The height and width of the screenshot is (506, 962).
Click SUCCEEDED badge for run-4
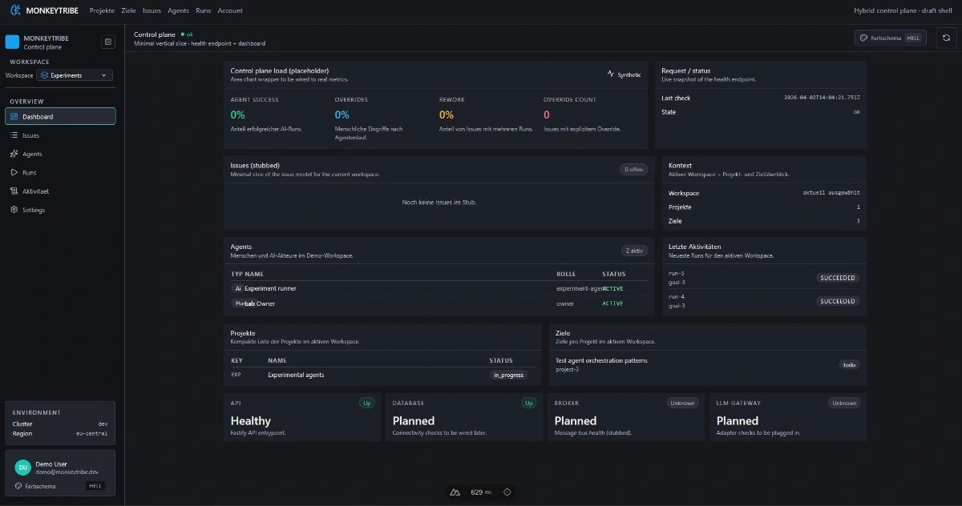tap(838, 301)
